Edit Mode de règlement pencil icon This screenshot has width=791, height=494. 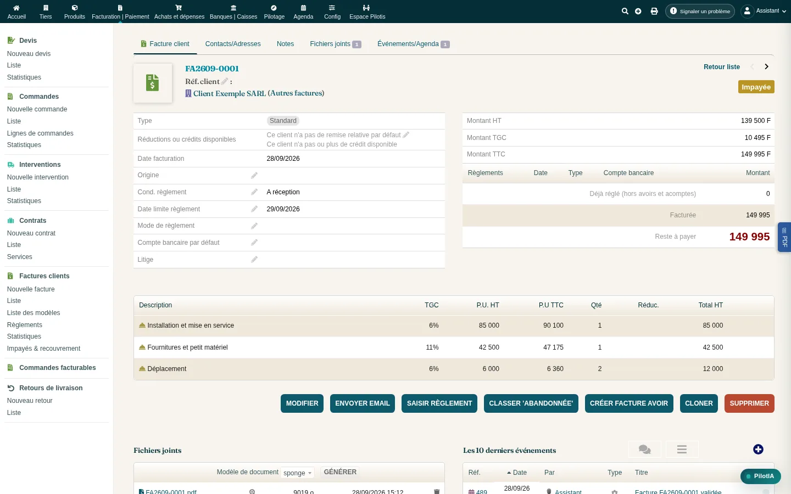pos(254,226)
